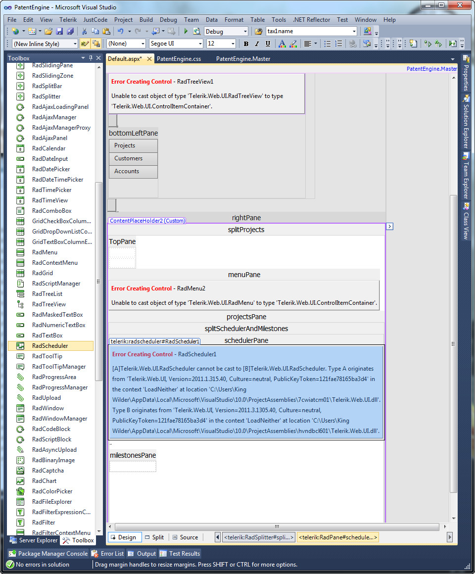475x574 pixels.
Task: Open the Justify alignment dropdown
Action: (x=316, y=44)
